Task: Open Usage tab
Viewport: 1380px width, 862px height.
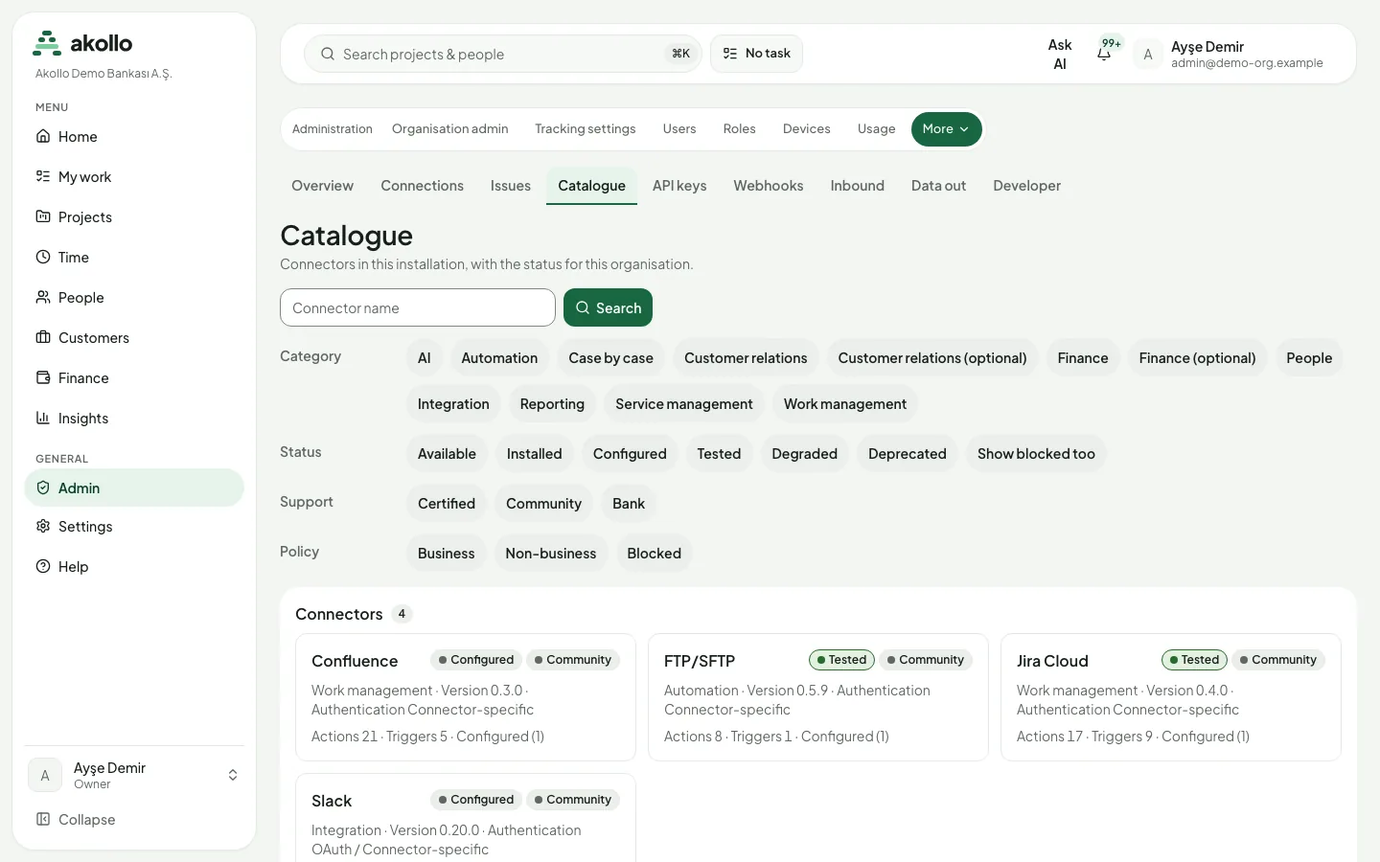Action: coord(877,129)
